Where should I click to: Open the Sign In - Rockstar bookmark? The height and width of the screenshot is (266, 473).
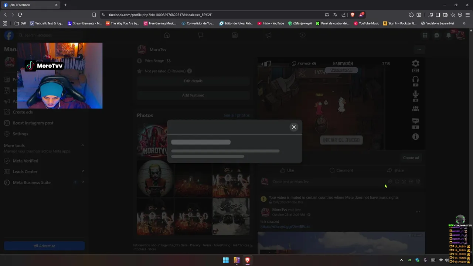400,23
